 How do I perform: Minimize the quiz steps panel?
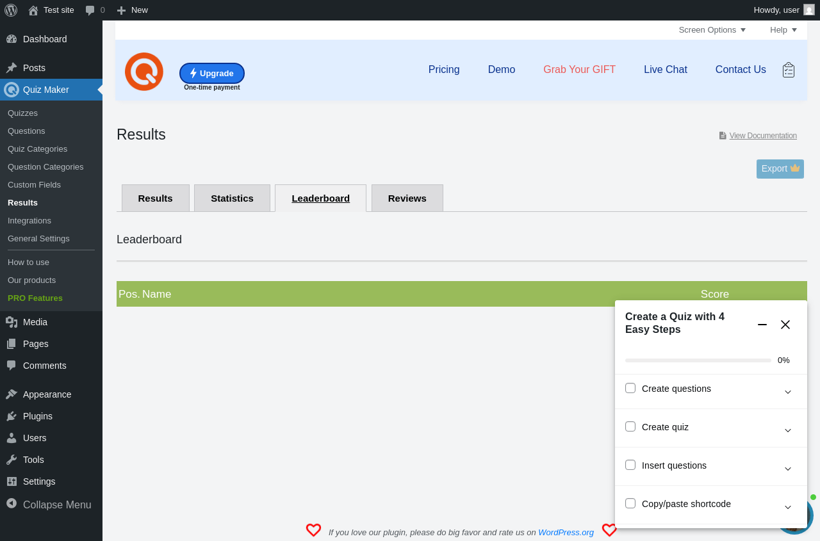pyautogui.click(x=762, y=325)
